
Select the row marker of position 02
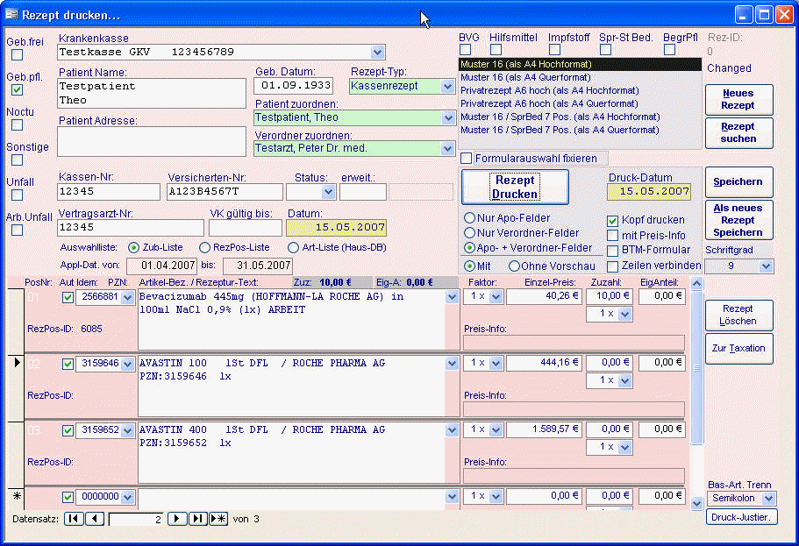17,363
